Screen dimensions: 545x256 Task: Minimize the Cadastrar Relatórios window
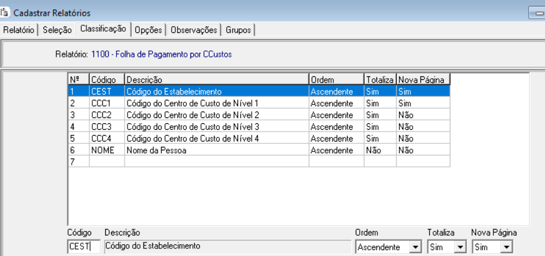click(x=537, y=13)
